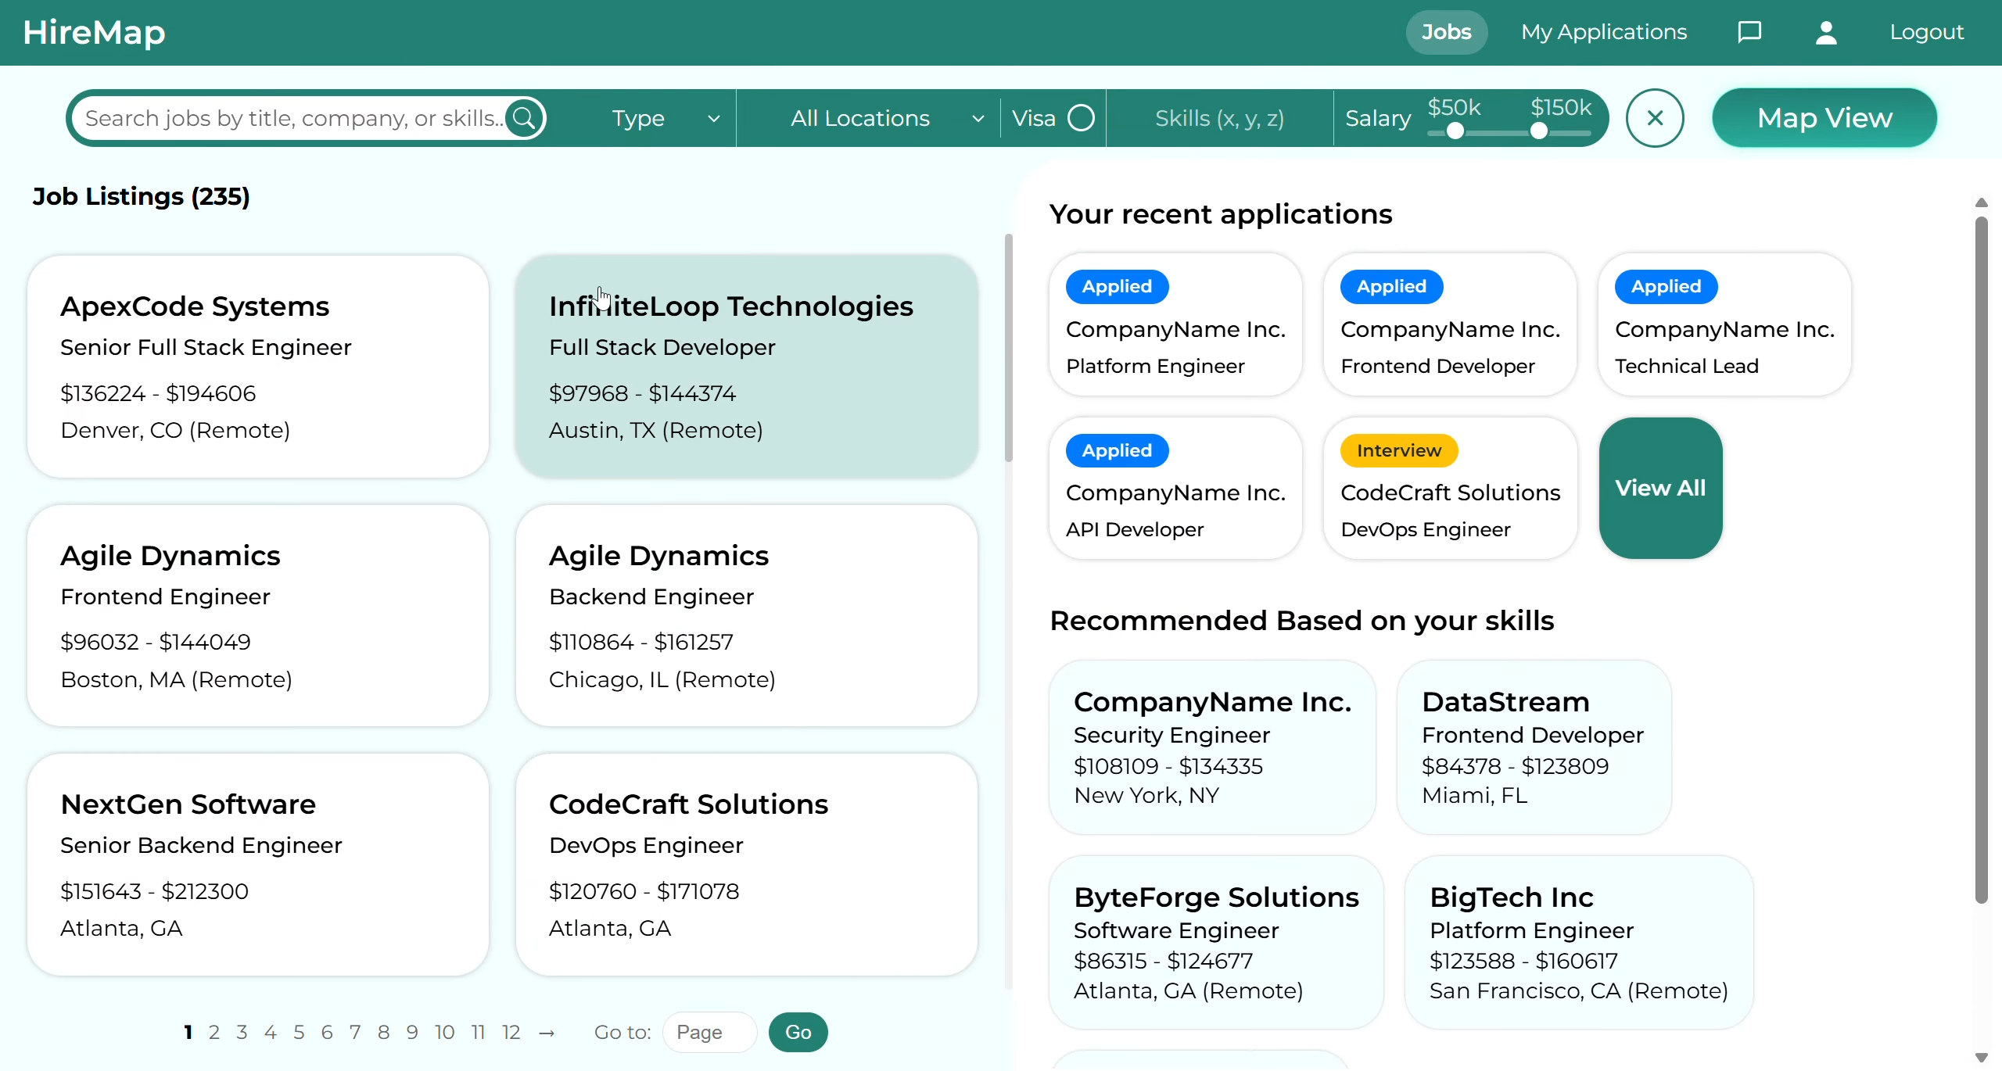Open My Applications page

(1604, 32)
